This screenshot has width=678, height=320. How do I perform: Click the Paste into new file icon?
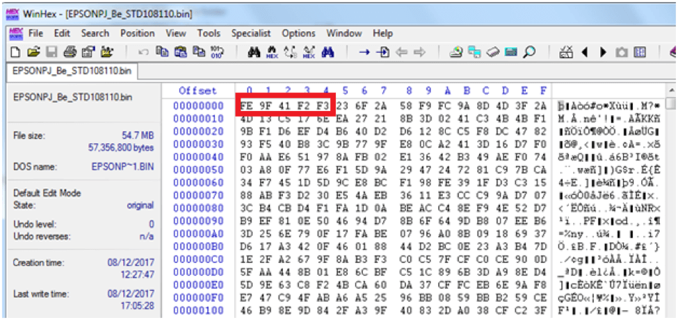coord(198,53)
